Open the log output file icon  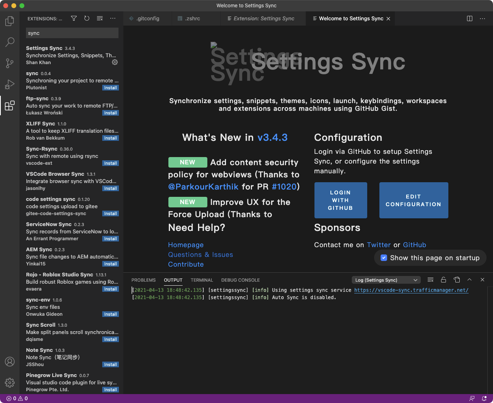pos(456,280)
